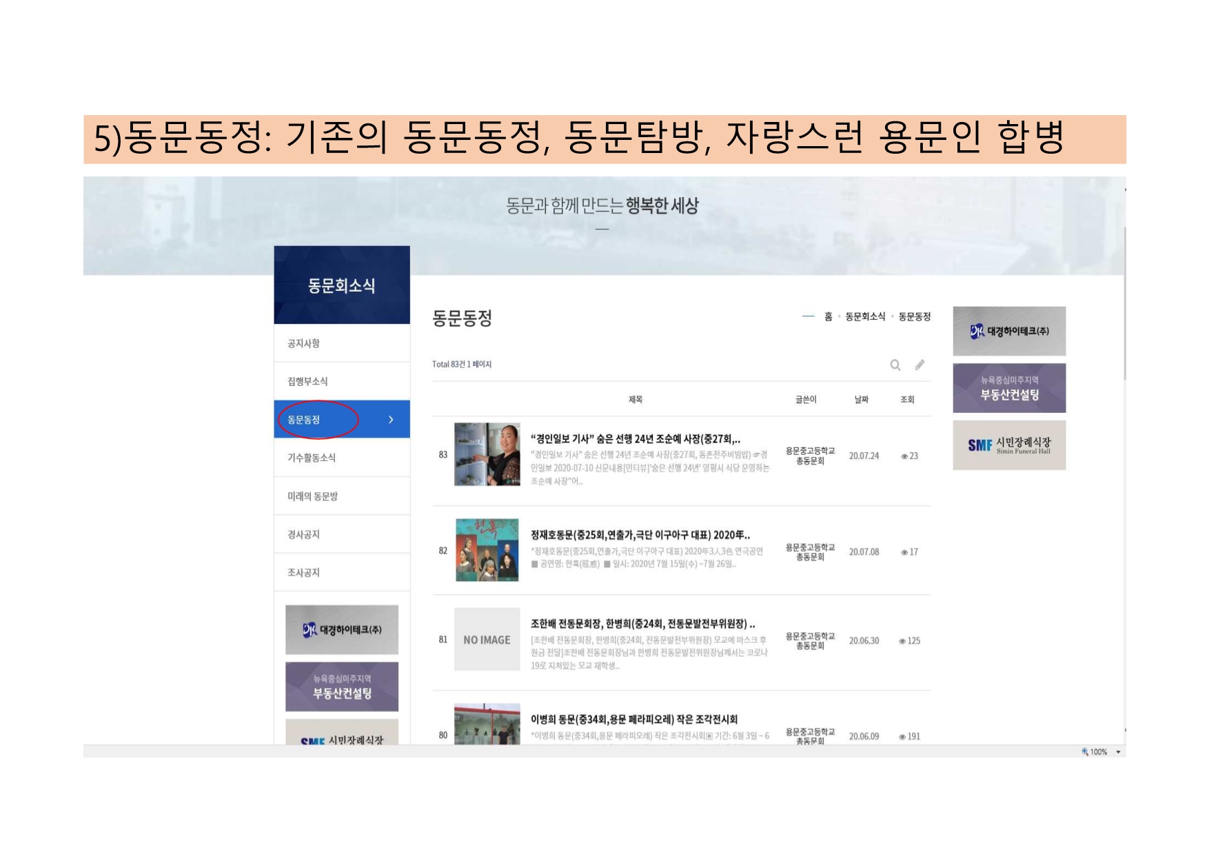1209x854 pixels.
Task: Click SMF 시민장례식장 banner on right side
Action: click(x=1009, y=445)
